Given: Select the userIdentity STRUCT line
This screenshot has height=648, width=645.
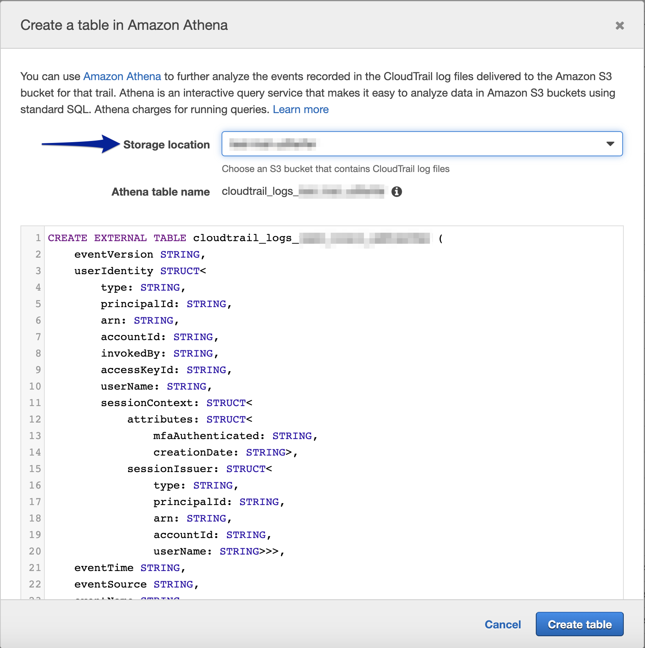Looking at the screenshot, I should 140,271.
